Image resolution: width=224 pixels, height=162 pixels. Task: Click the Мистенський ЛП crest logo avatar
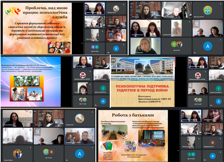point(207,9)
